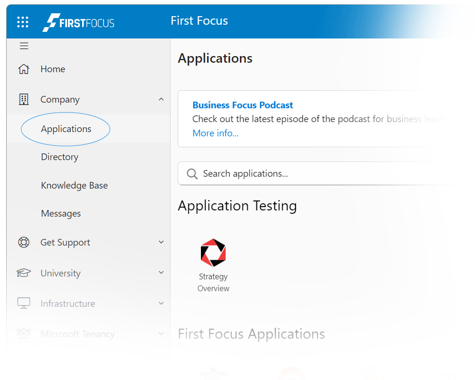Select the Get Support lifebuoy icon
The height and width of the screenshot is (380, 475).
(23, 242)
